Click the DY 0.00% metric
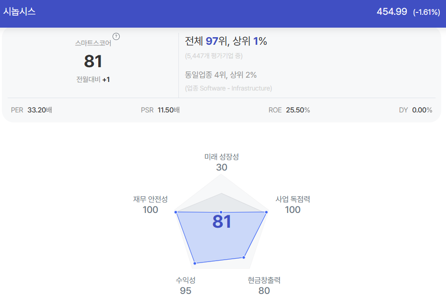This screenshot has height=303, width=446. coord(415,110)
